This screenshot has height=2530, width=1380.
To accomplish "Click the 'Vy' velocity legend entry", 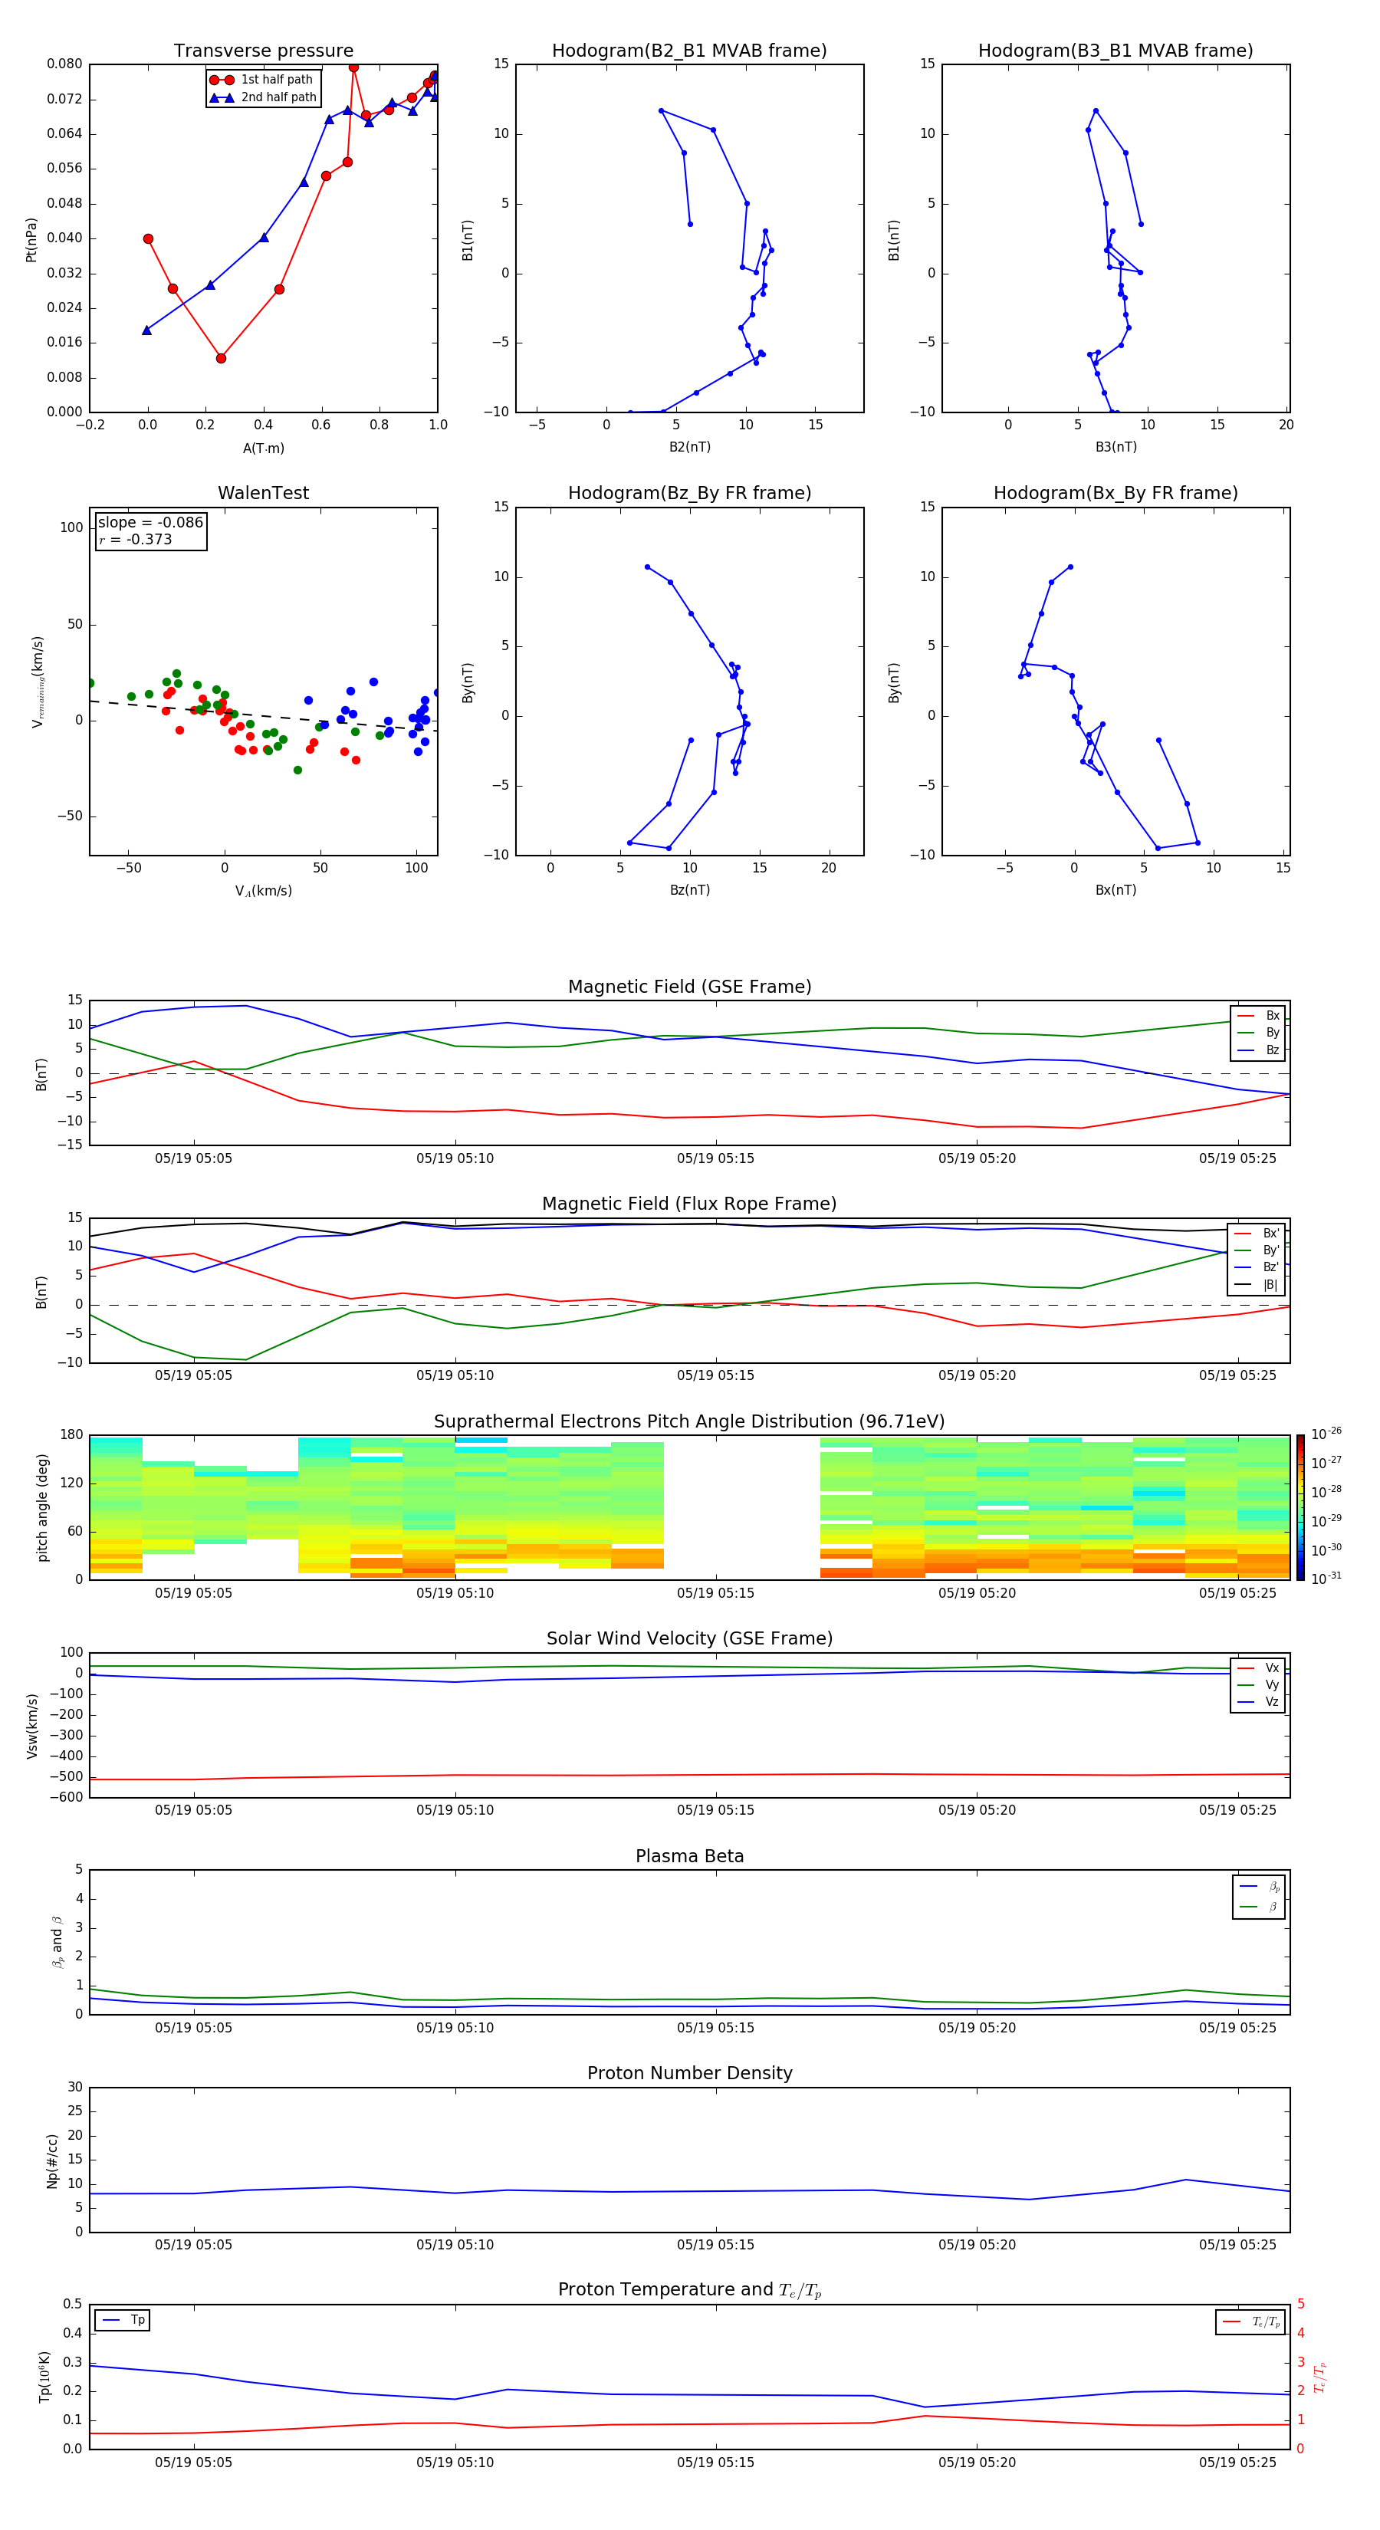I will click(x=1258, y=1684).
